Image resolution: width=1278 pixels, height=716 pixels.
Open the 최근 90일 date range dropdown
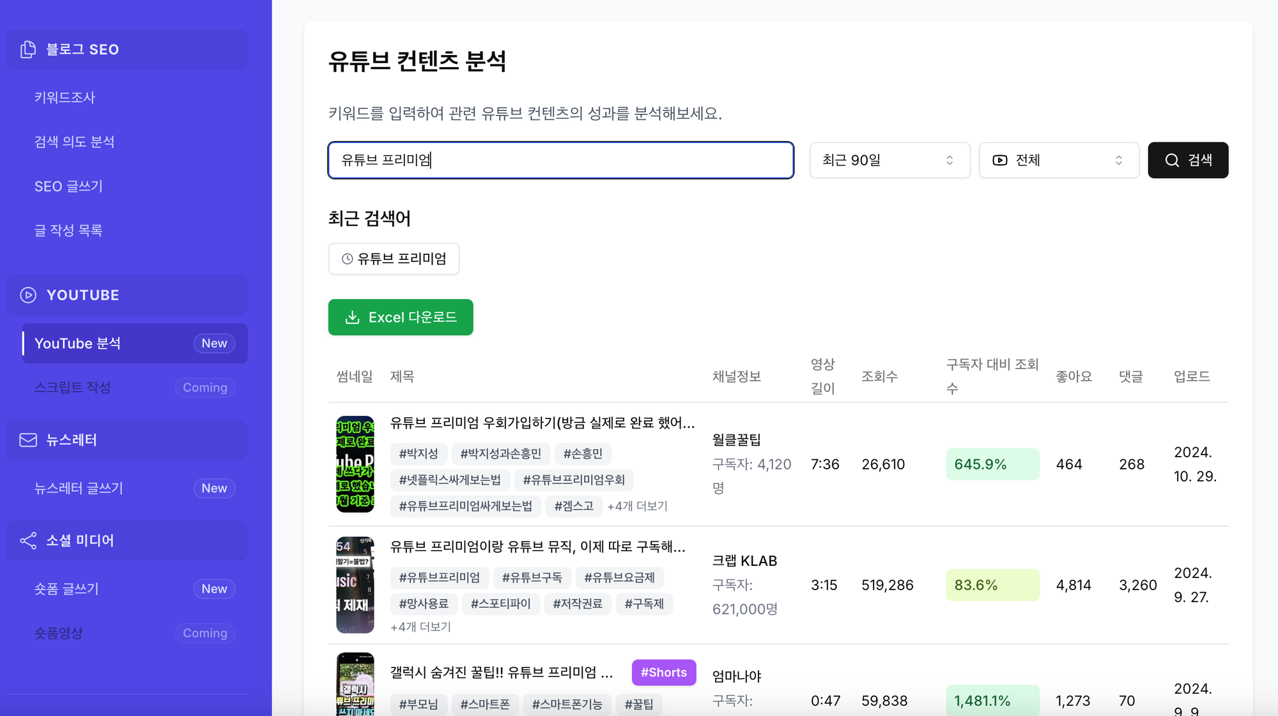point(889,160)
